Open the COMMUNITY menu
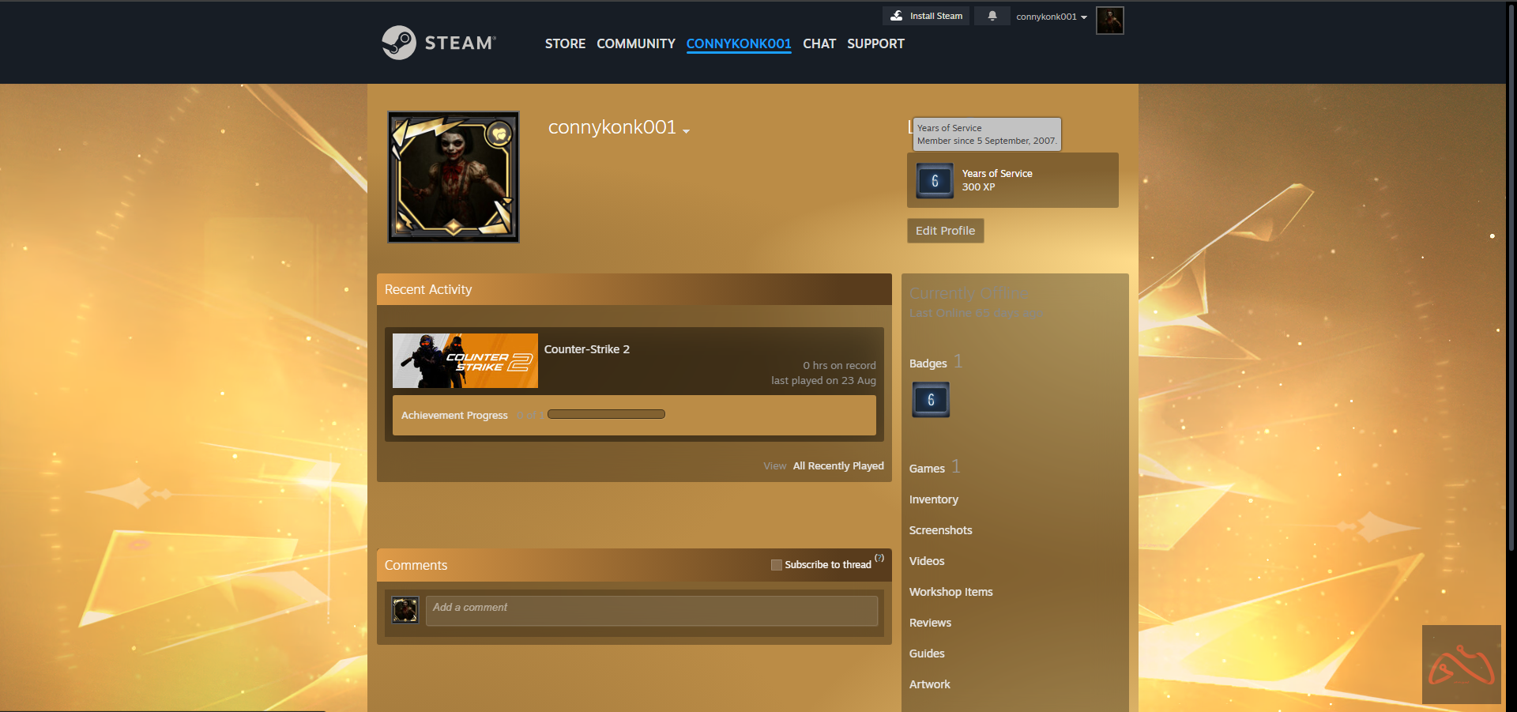Image resolution: width=1517 pixels, height=712 pixels. (635, 43)
